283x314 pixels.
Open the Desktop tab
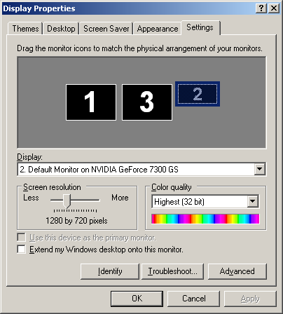click(x=61, y=29)
